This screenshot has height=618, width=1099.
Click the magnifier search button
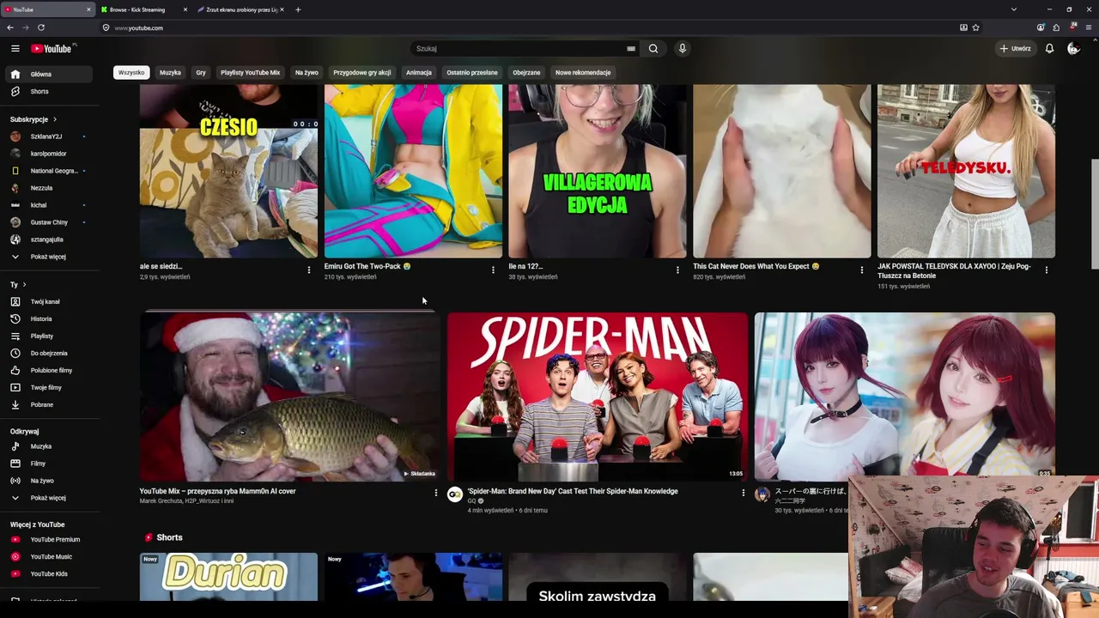pos(653,49)
